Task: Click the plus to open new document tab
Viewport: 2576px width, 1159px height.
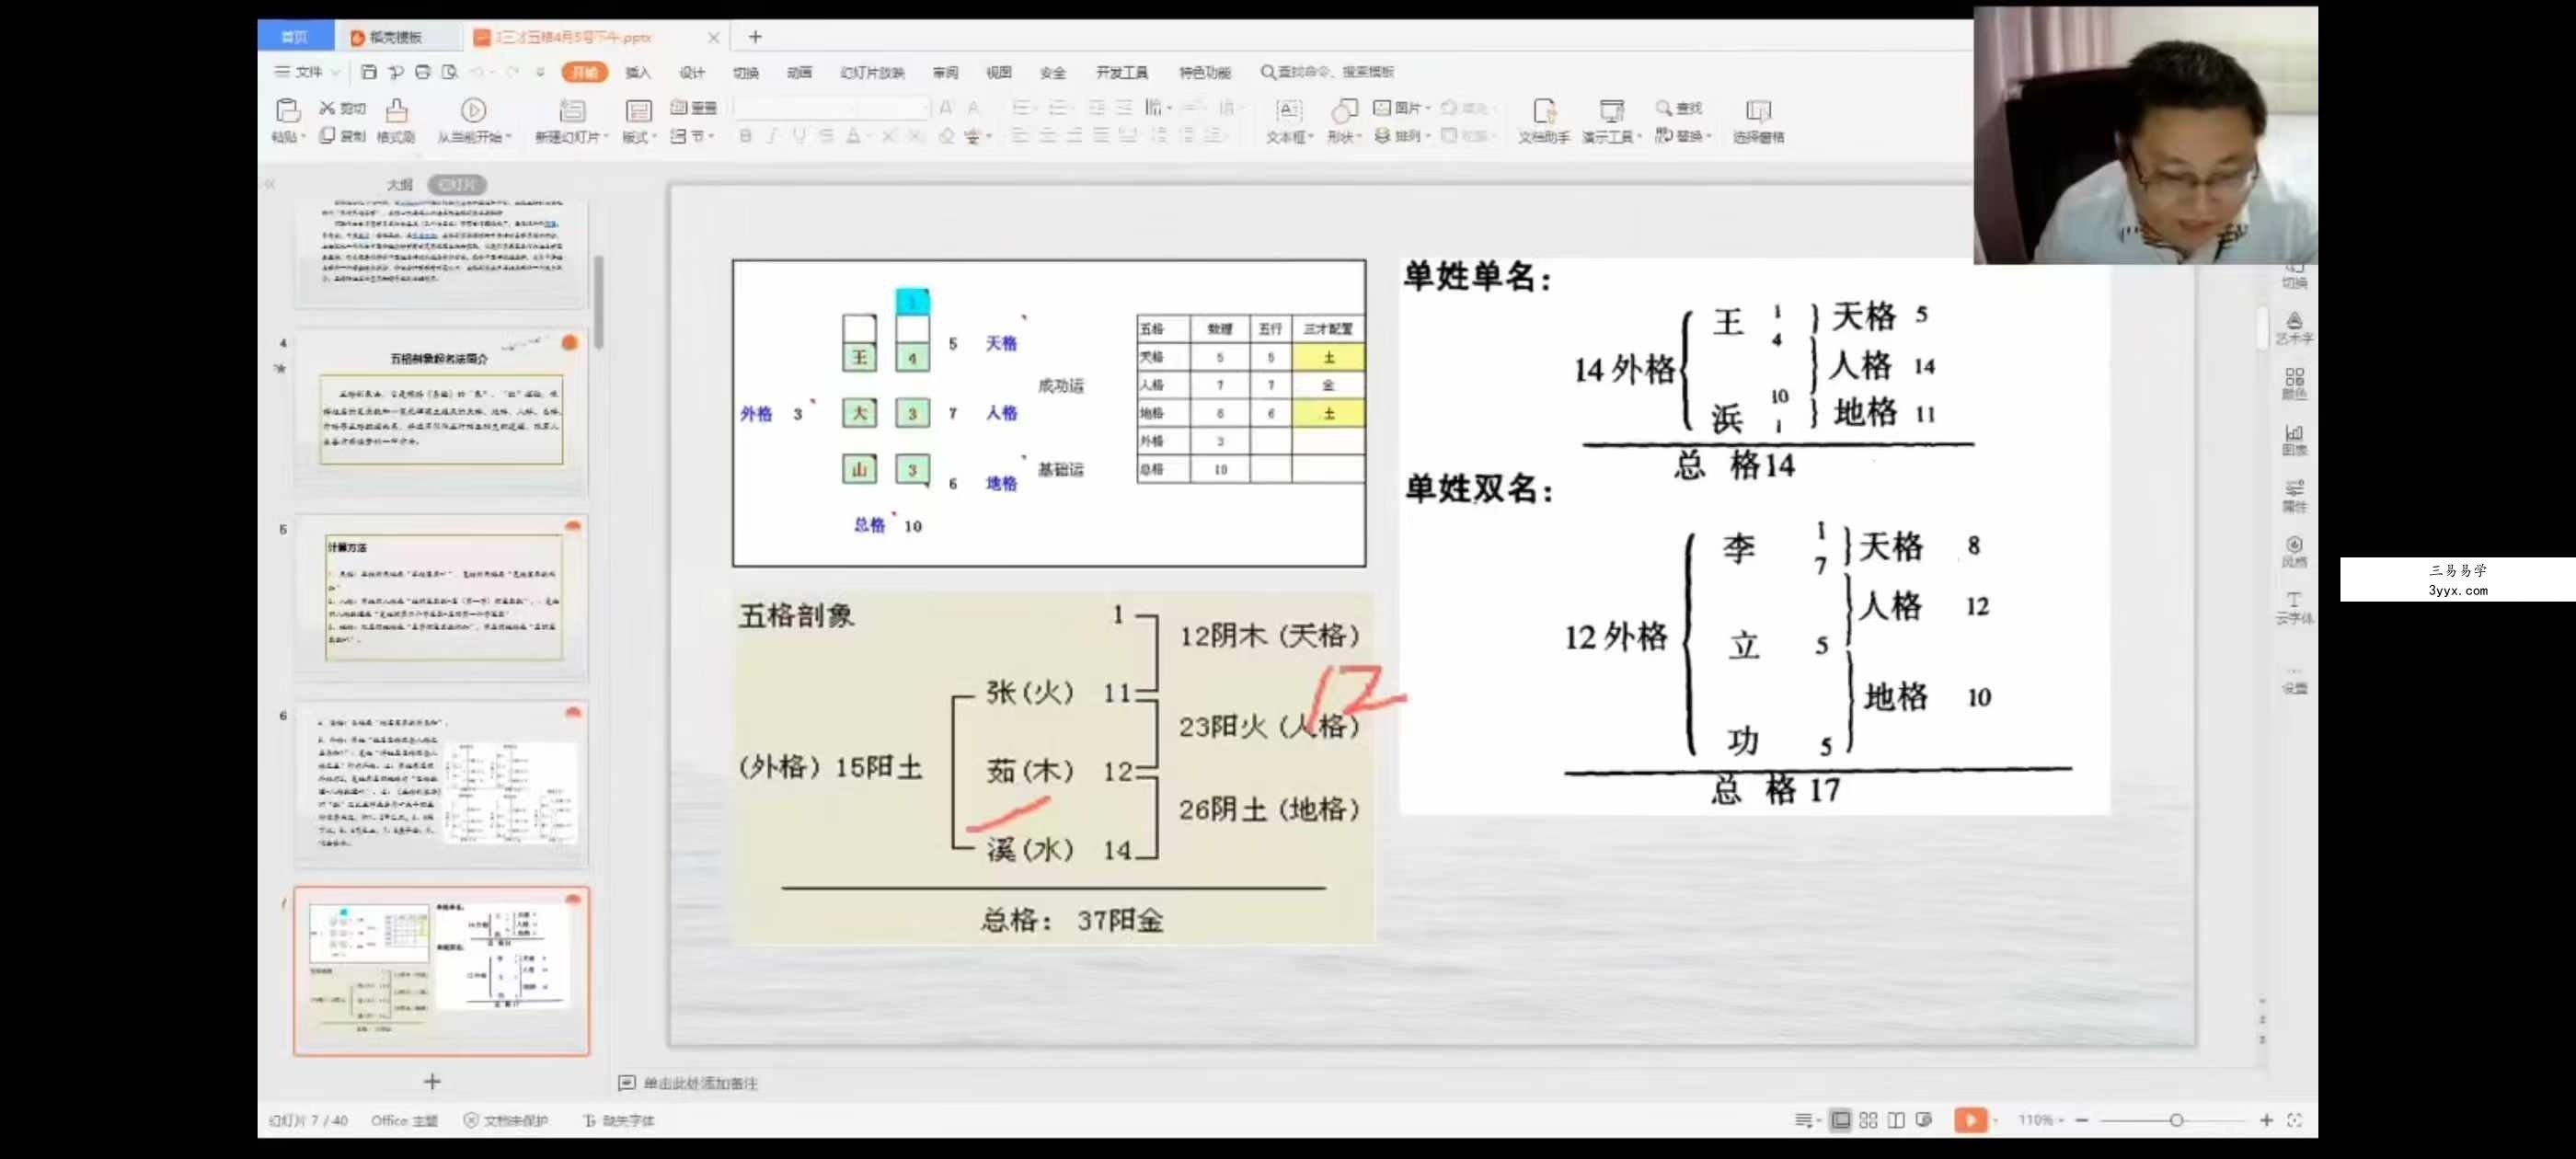Action: 755,37
